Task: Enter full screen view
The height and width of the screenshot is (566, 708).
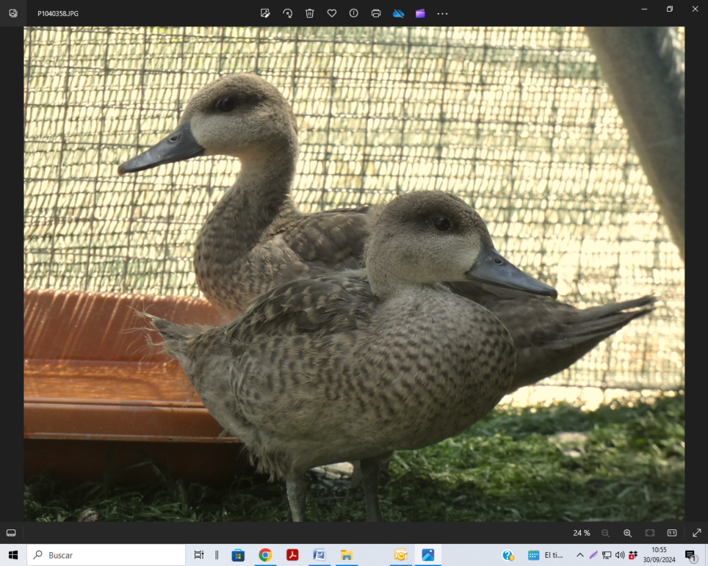Action: 697,533
